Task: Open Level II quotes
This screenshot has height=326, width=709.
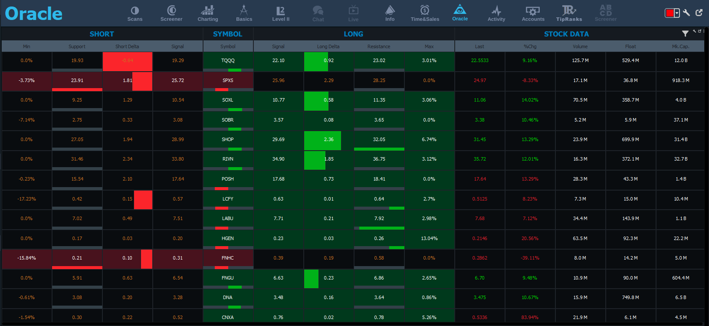Action: tap(281, 13)
